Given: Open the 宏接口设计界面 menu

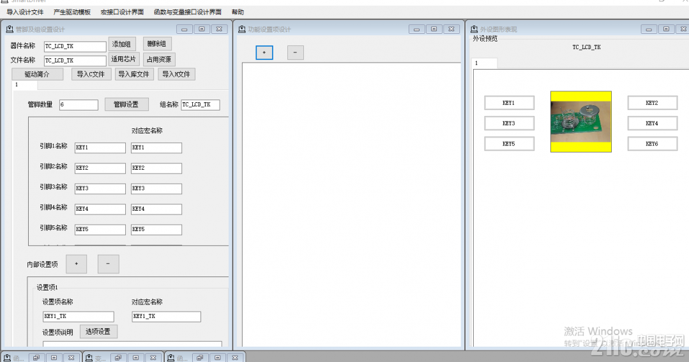Looking at the screenshot, I should pos(122,12).
